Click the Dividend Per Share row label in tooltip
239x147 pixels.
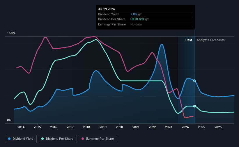(112, 19)
